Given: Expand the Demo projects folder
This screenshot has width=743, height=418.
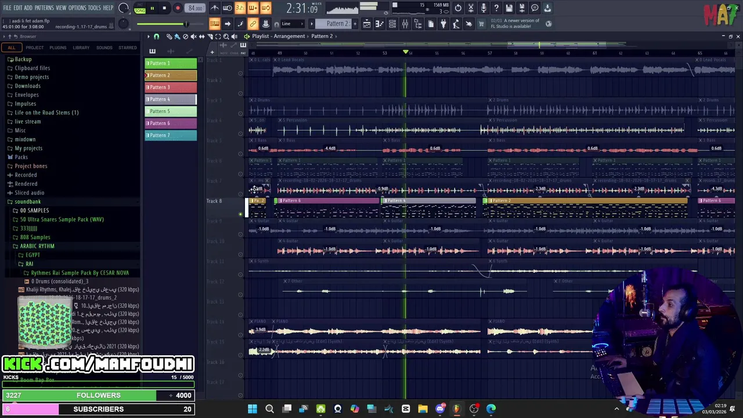Looking at the screenshot, I should click(31, 77).
